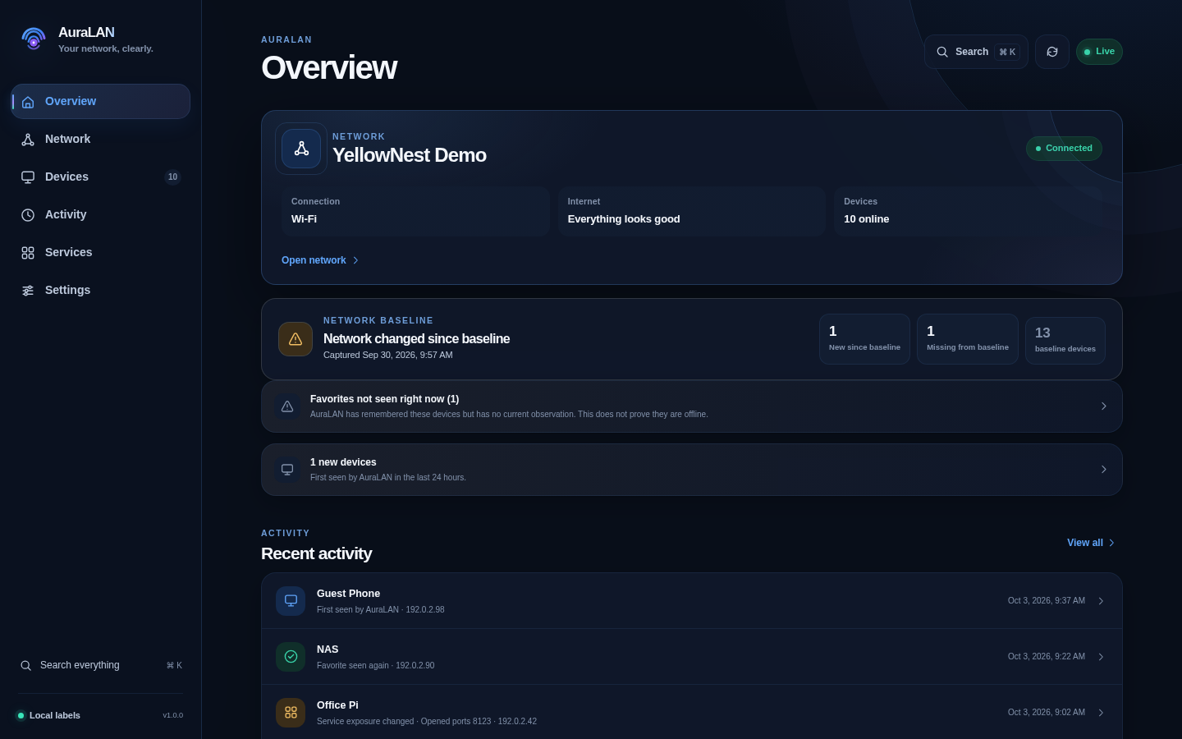Image resolution: width=1182 pixels, height=739 pixels.
Task: Click Search everything in sidebar
Action: [x=100, y=665]
